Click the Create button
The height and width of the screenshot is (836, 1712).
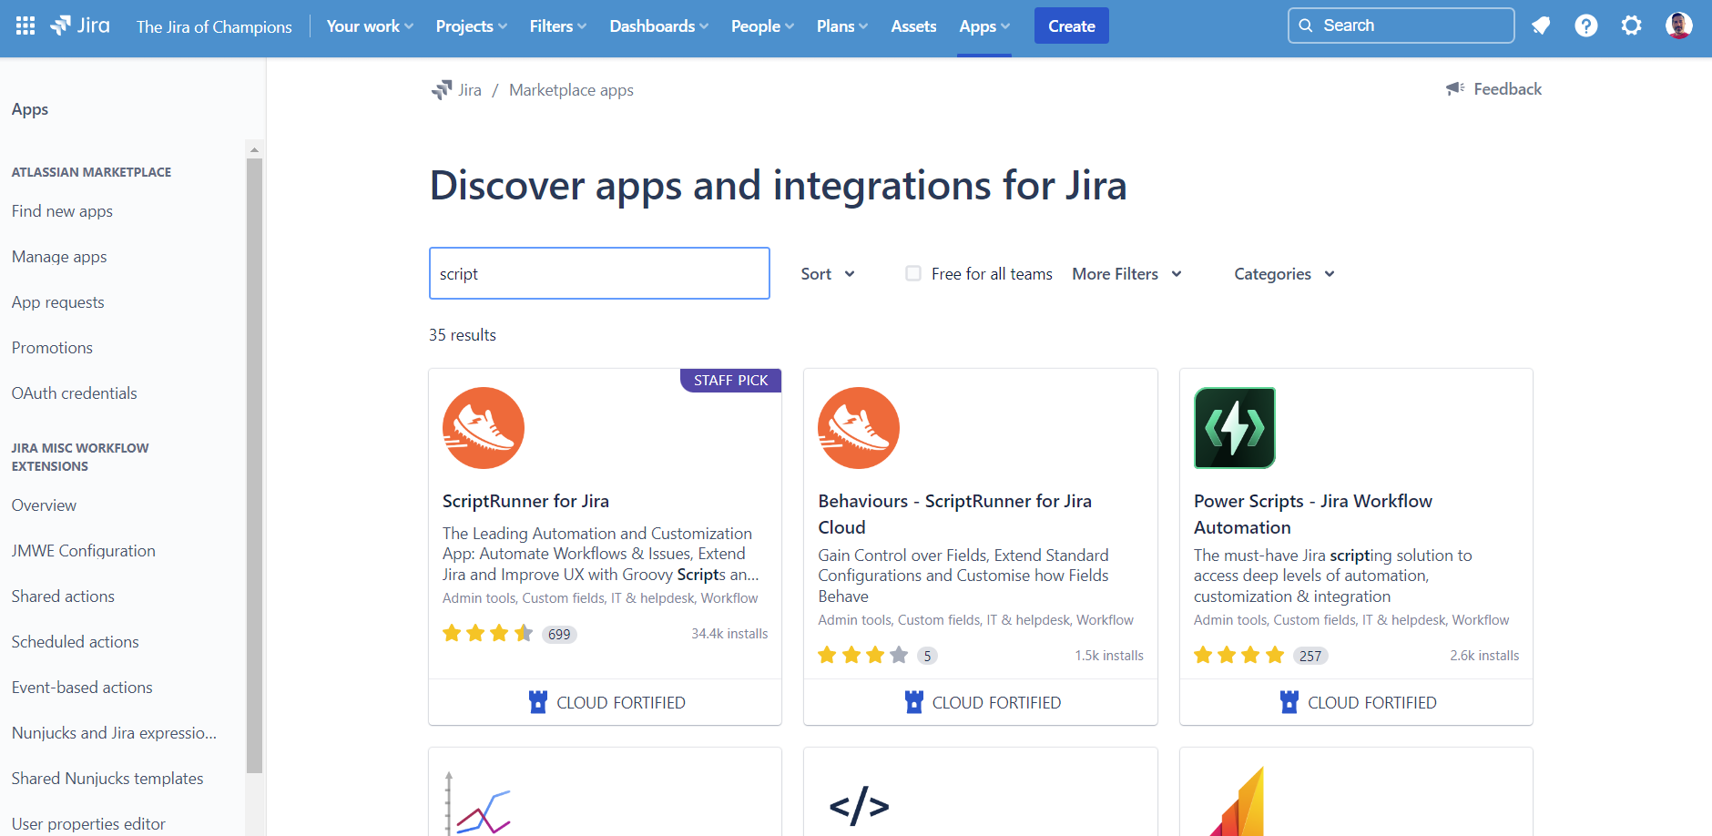(x=1071, y=25)
